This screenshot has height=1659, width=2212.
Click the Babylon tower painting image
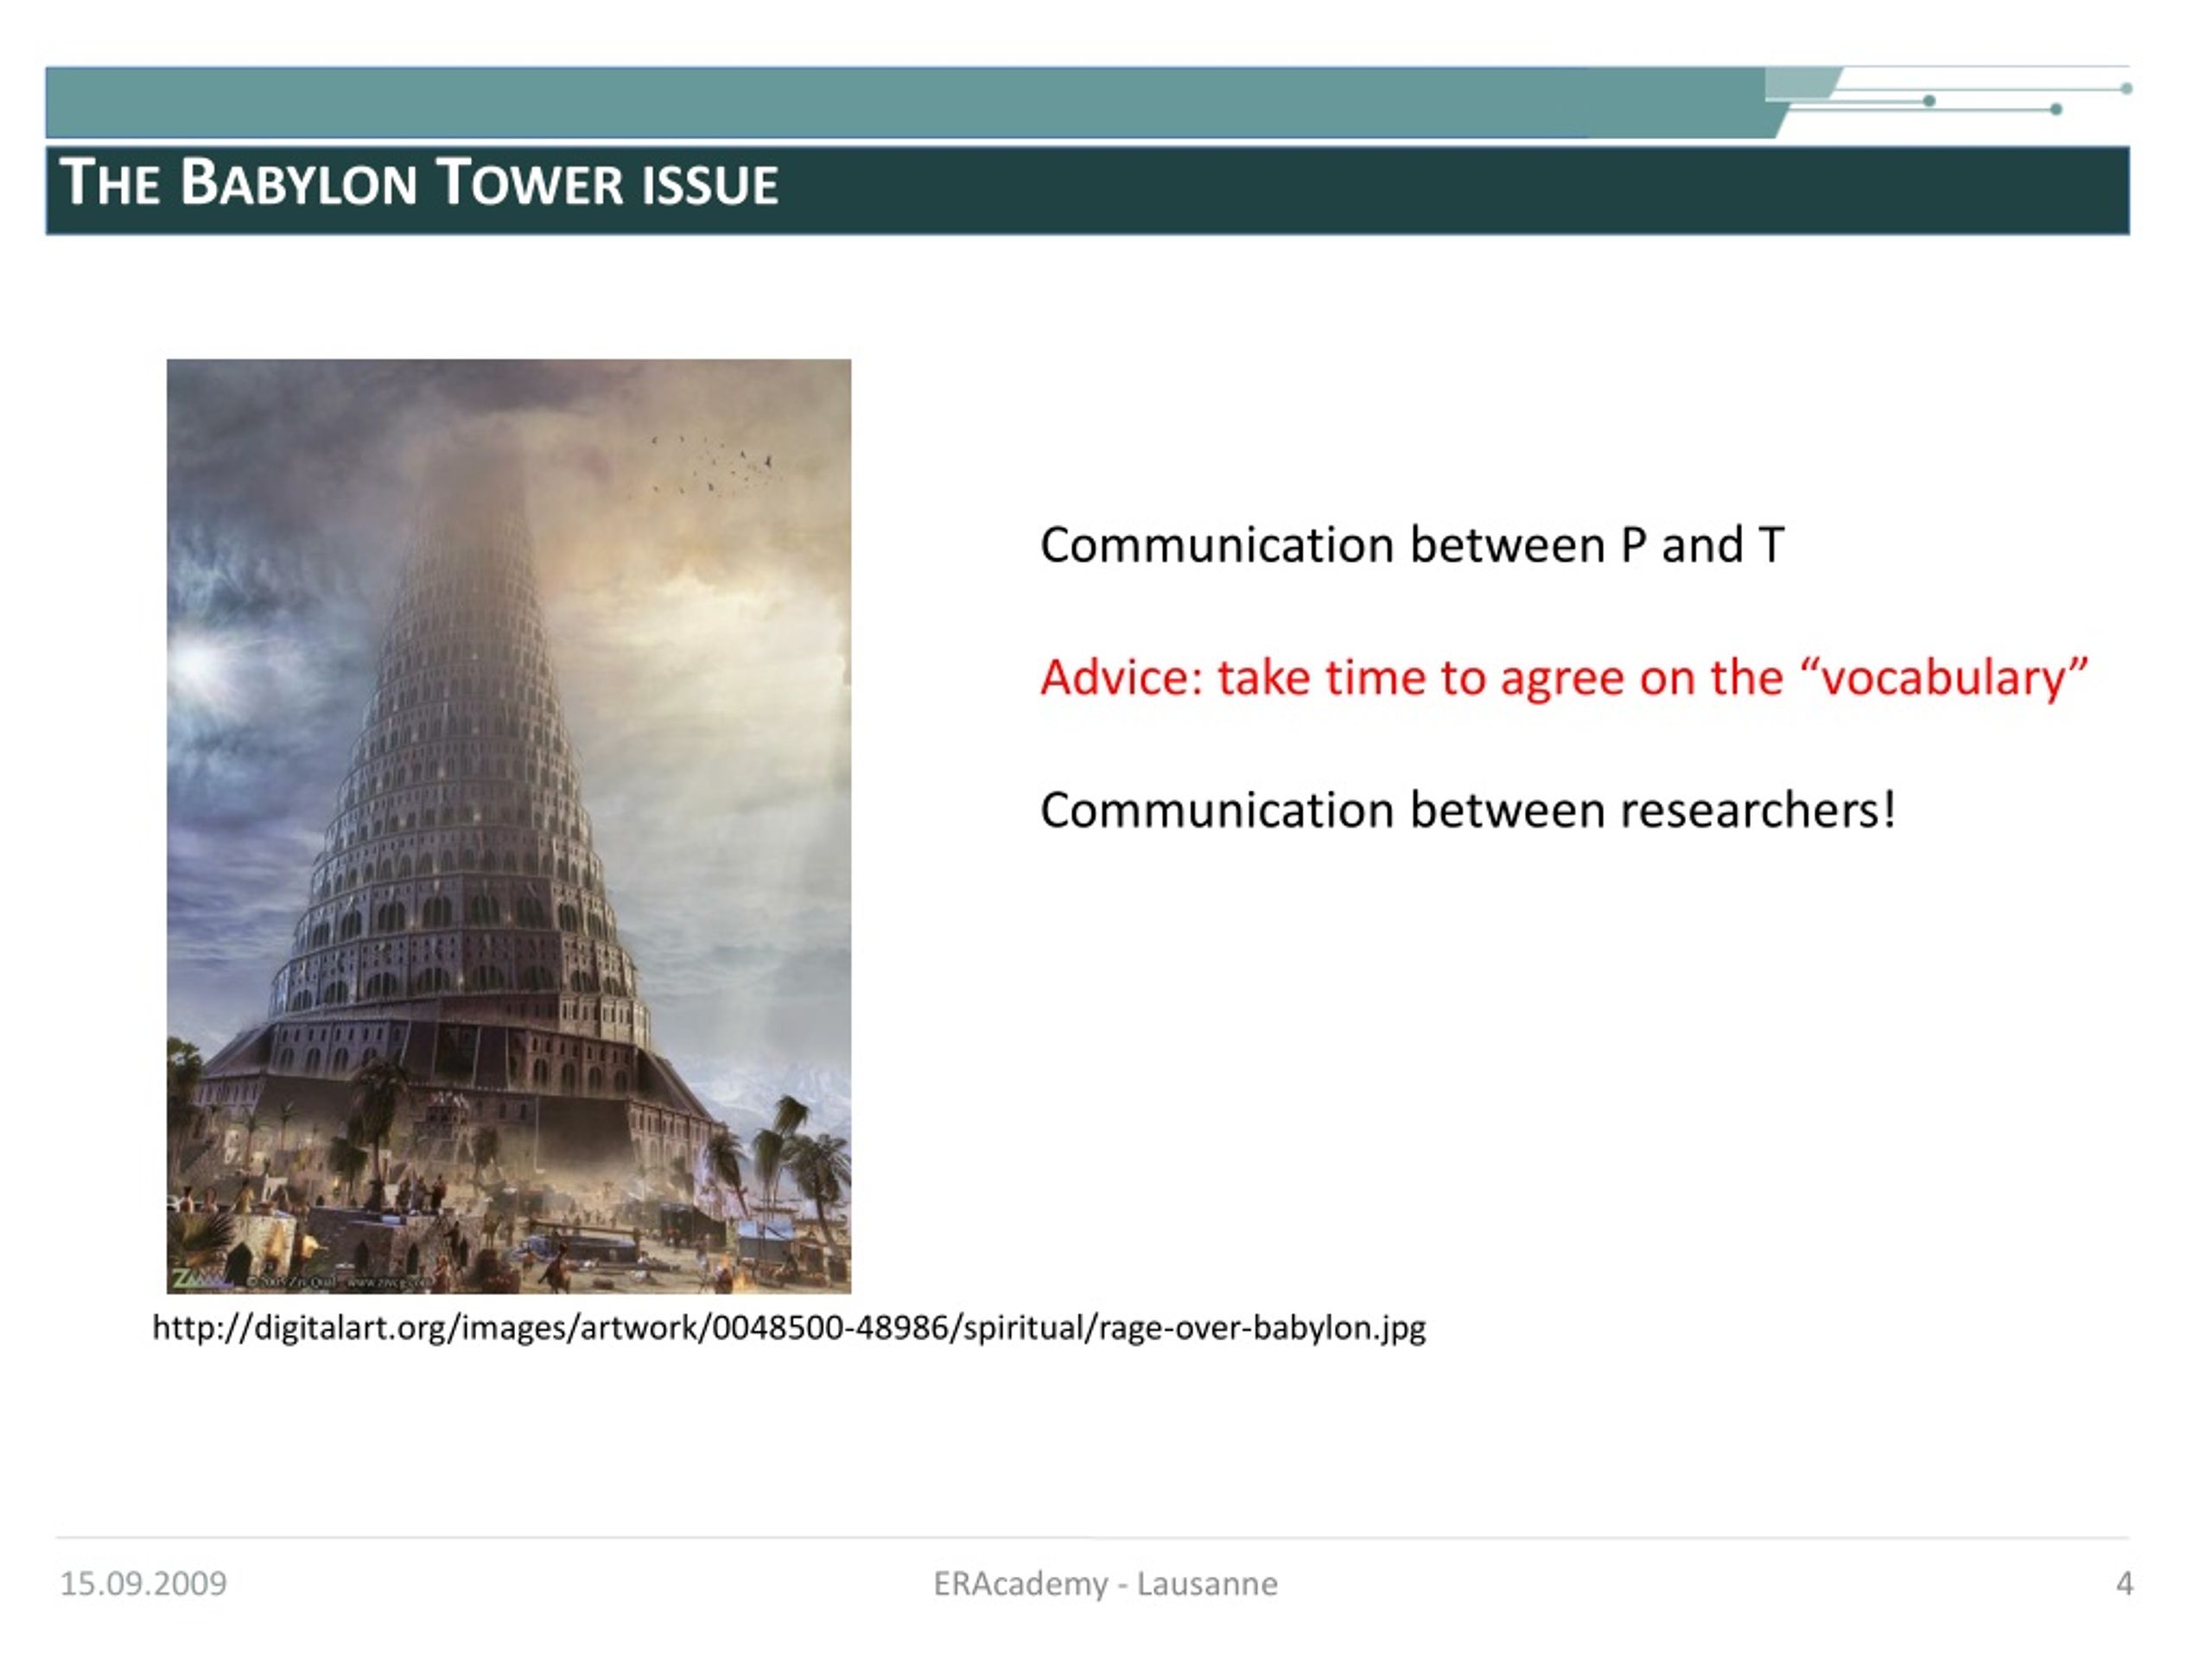point(509,826)
